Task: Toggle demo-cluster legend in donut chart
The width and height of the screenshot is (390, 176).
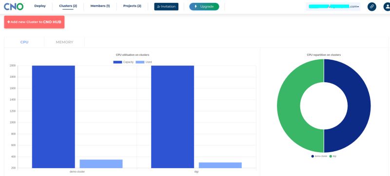Action: point(319,156)
